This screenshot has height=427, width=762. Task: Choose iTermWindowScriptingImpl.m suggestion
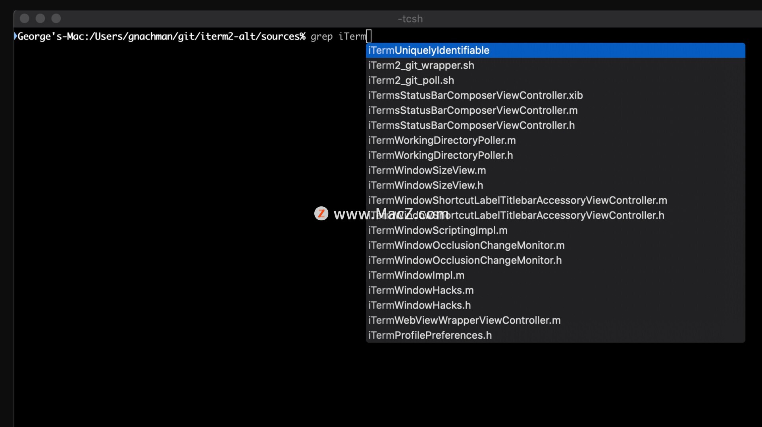[x=555, y=231]
